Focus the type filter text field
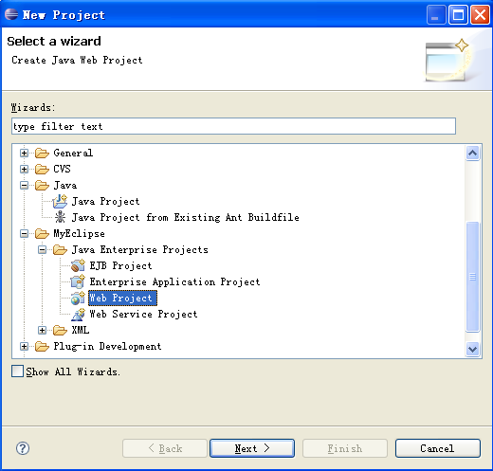Viewport: 493px width, 471px height. point(233,126)
